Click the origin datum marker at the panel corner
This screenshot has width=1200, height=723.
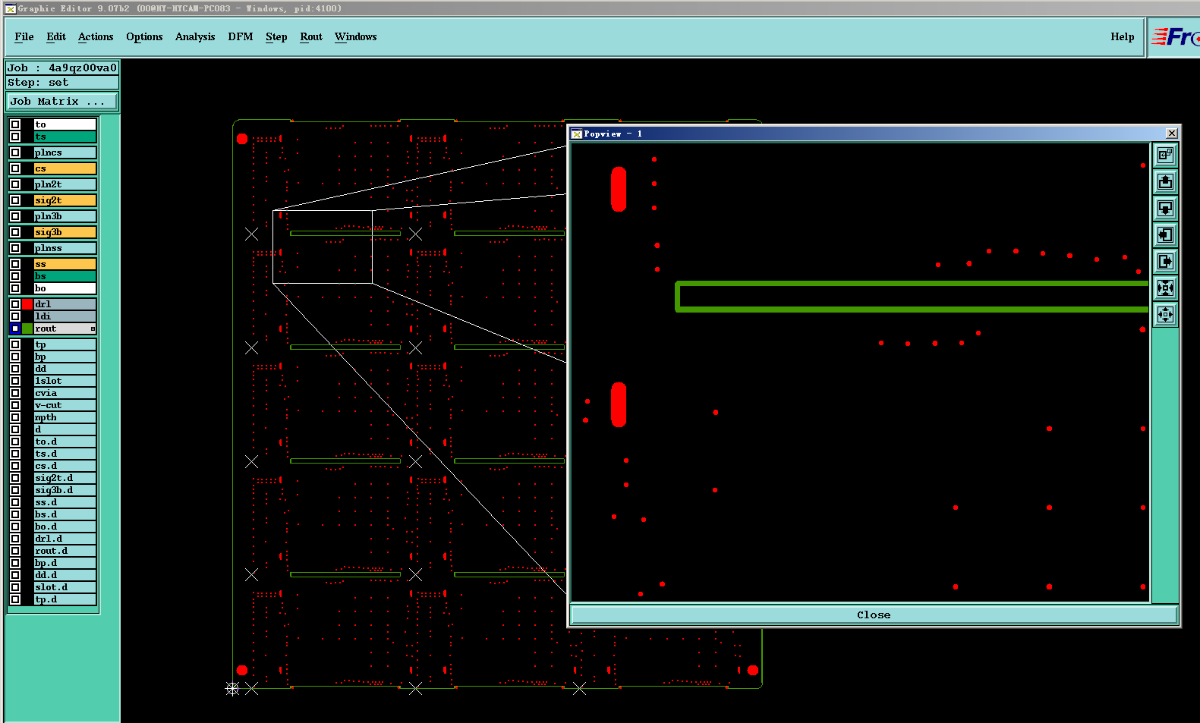(x=232, y=688)
